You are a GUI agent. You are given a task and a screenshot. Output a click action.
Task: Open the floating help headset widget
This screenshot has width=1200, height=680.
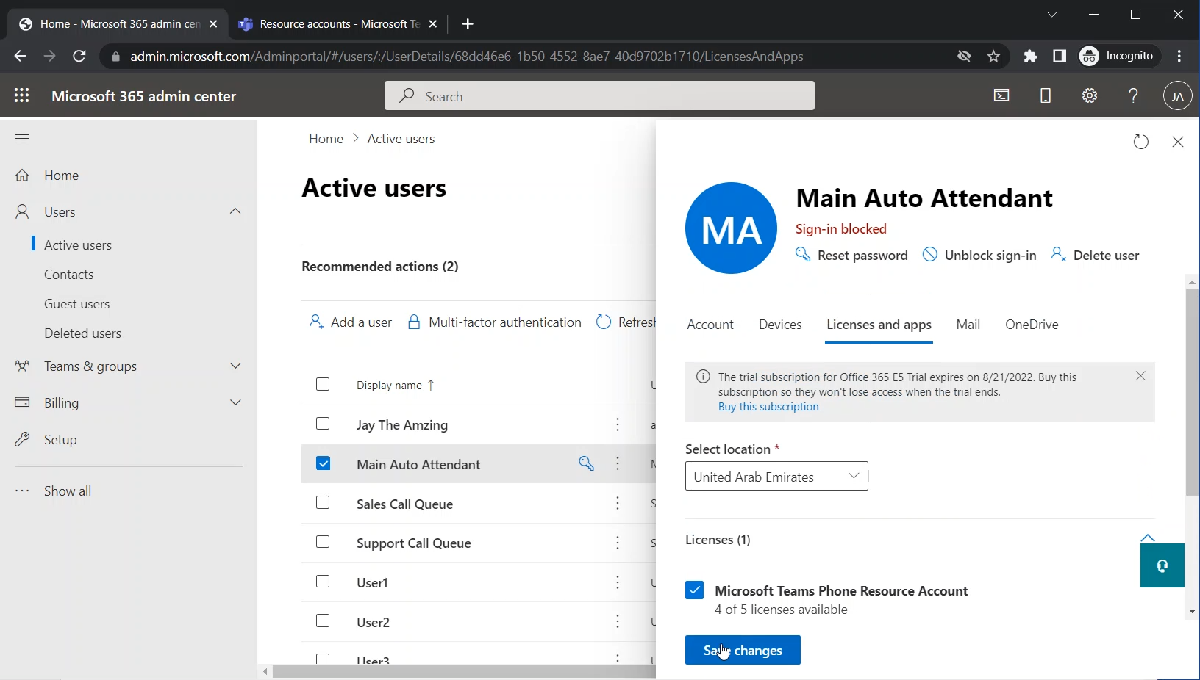1162,565
